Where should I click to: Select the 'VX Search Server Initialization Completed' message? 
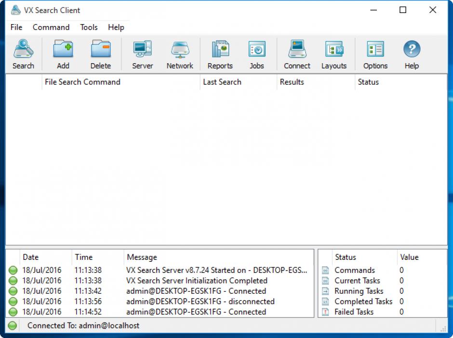pos(197,281)
